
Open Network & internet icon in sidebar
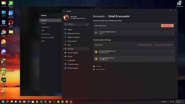point(66,37)
